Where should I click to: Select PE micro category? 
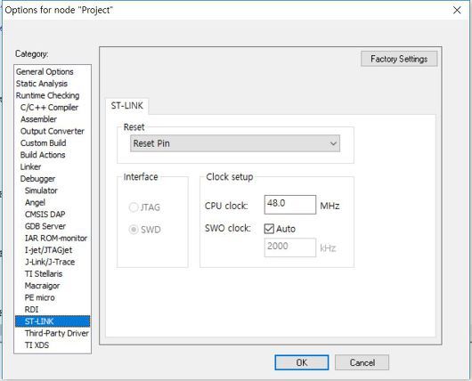coord(40,297)
